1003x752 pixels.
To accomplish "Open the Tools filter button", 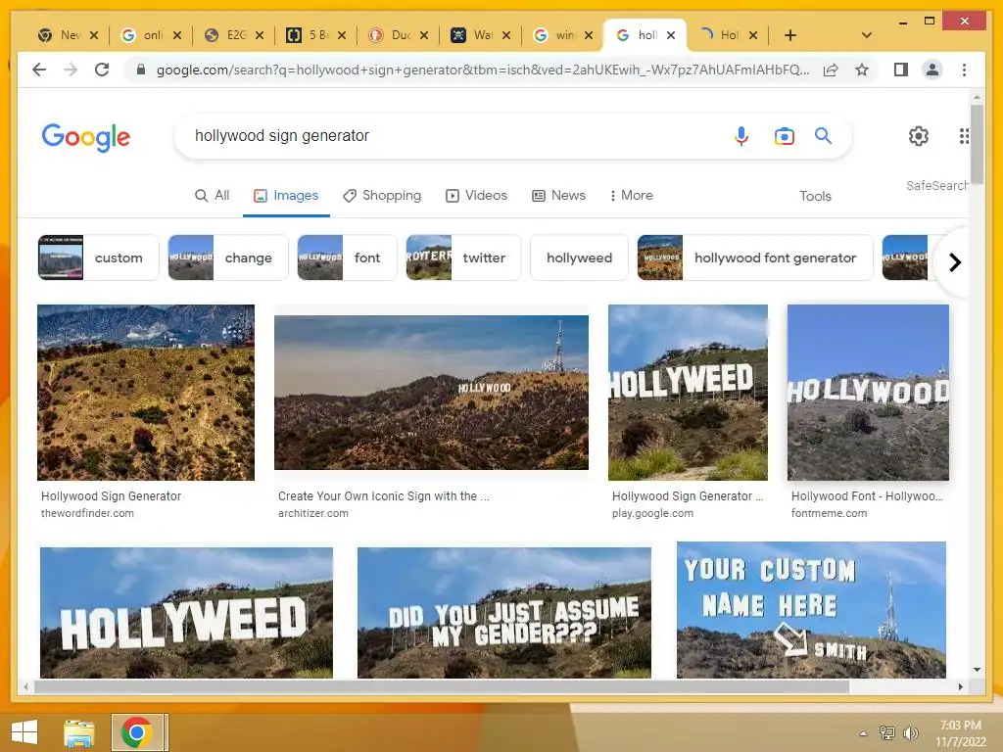I will 815,196.
